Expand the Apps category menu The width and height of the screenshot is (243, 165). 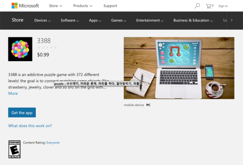95,21
